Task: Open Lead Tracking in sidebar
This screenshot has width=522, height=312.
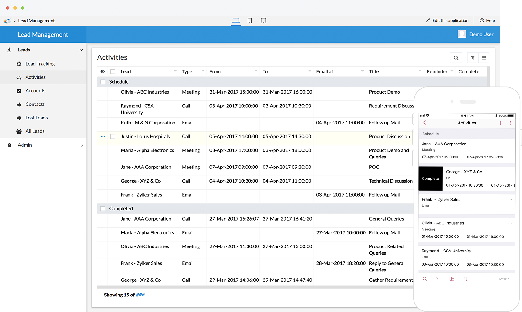Action: click(40, 64)
